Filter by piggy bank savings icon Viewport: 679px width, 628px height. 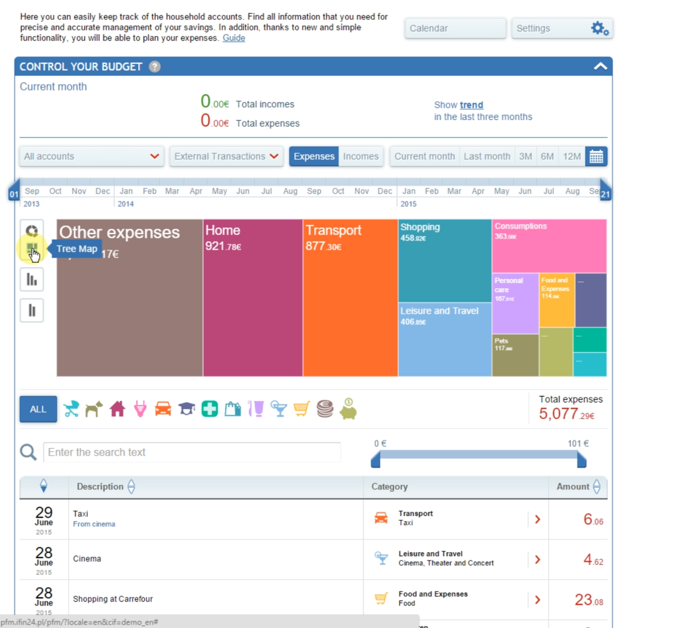pyautogui.click(x=348, y=409)
